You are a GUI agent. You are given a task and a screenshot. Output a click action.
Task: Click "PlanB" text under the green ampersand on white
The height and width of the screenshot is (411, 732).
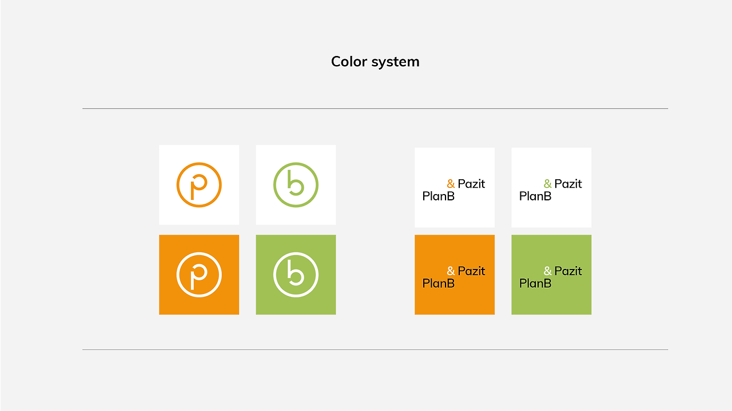coord(535,196)
